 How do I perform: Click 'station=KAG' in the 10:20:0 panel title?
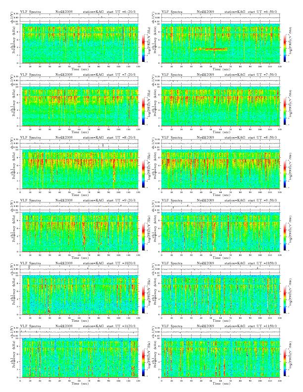coord(93,263)
